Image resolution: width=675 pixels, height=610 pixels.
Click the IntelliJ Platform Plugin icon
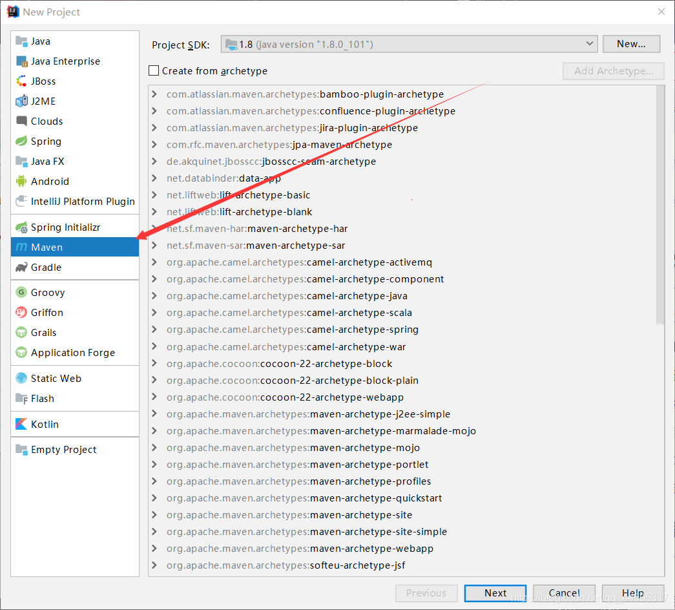(x=21, y=202)
